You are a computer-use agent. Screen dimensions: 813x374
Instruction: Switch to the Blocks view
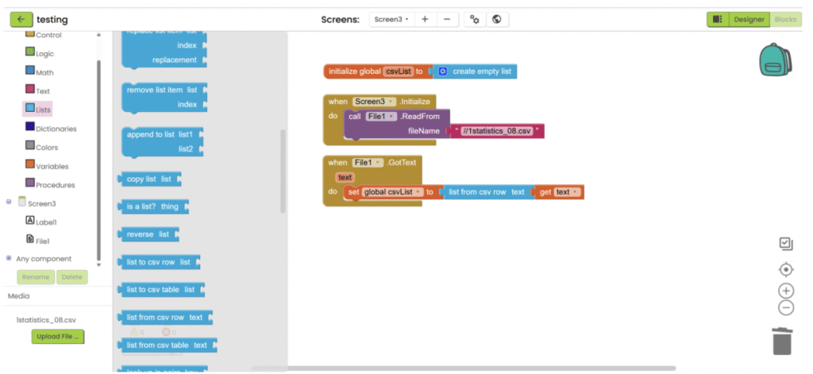(x=785, y=19)
